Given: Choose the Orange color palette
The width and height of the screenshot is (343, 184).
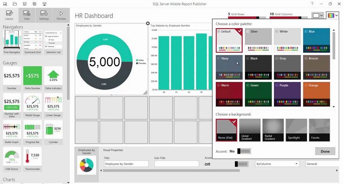Looking at the screenshot, I should pos(316,94).
